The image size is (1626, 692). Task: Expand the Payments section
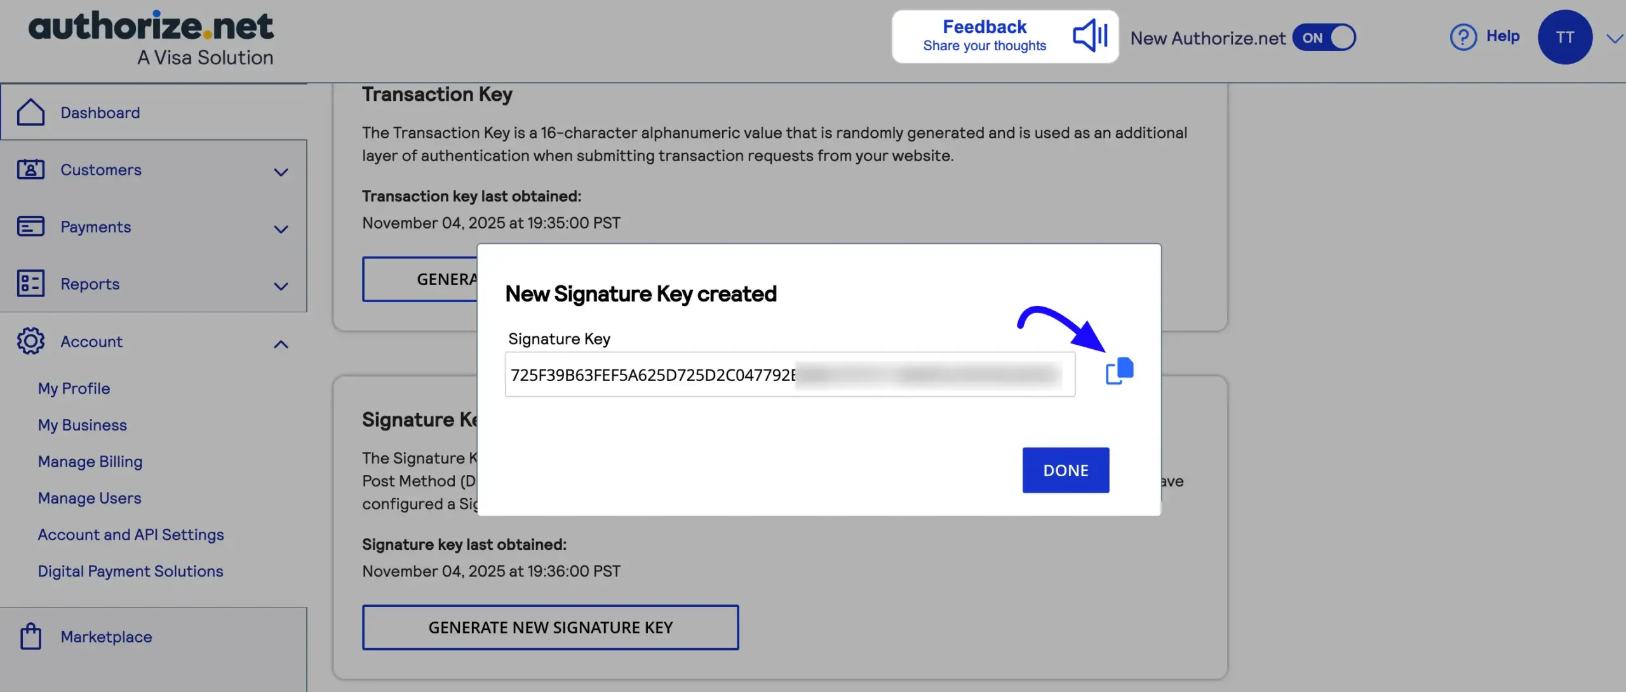(x=280, y=229)
